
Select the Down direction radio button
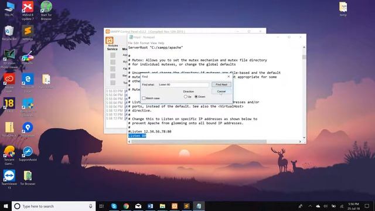click(196, 97)
